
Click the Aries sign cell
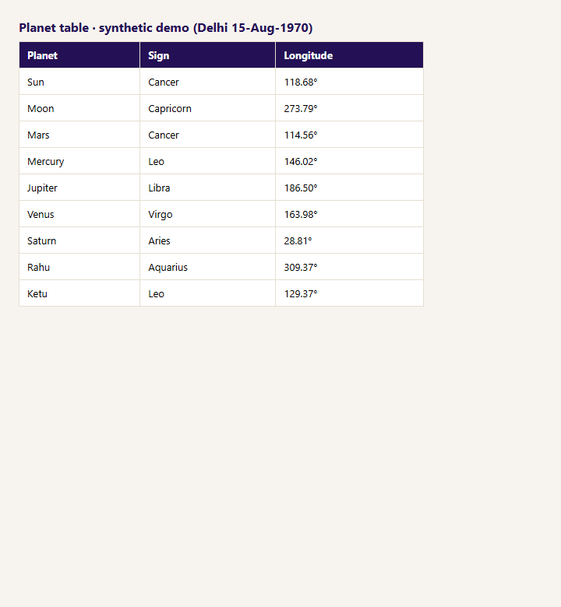click(207, 240)
